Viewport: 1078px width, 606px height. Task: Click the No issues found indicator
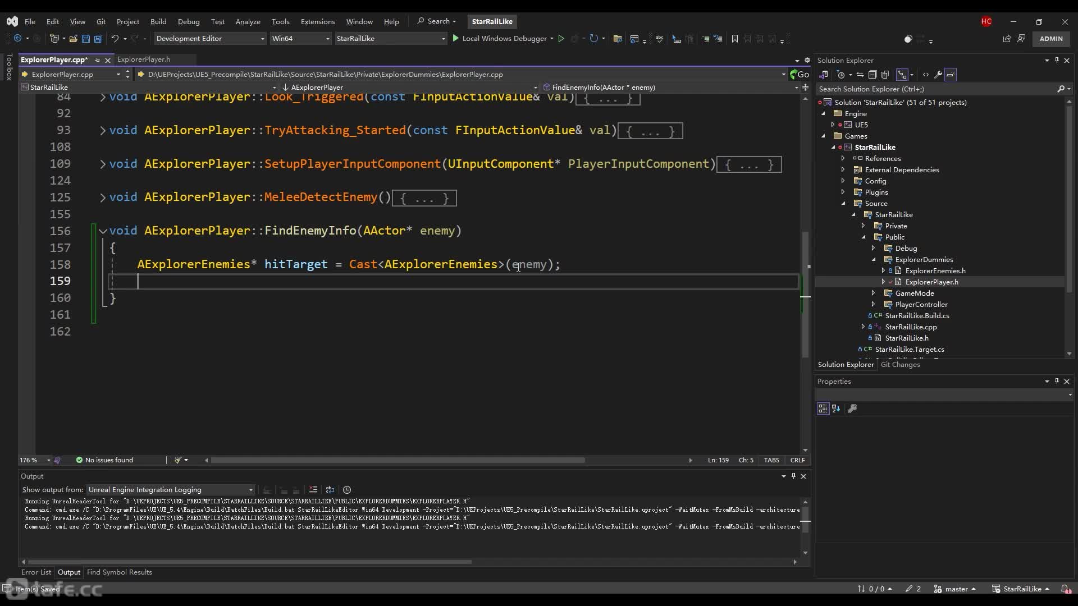pyautogui.click(x=104, y=460)
